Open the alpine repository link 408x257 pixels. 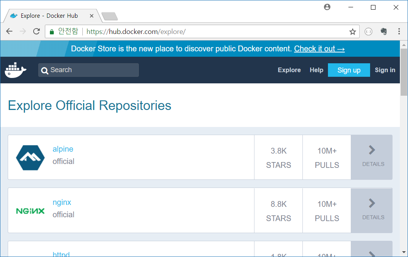pos(63,149)
